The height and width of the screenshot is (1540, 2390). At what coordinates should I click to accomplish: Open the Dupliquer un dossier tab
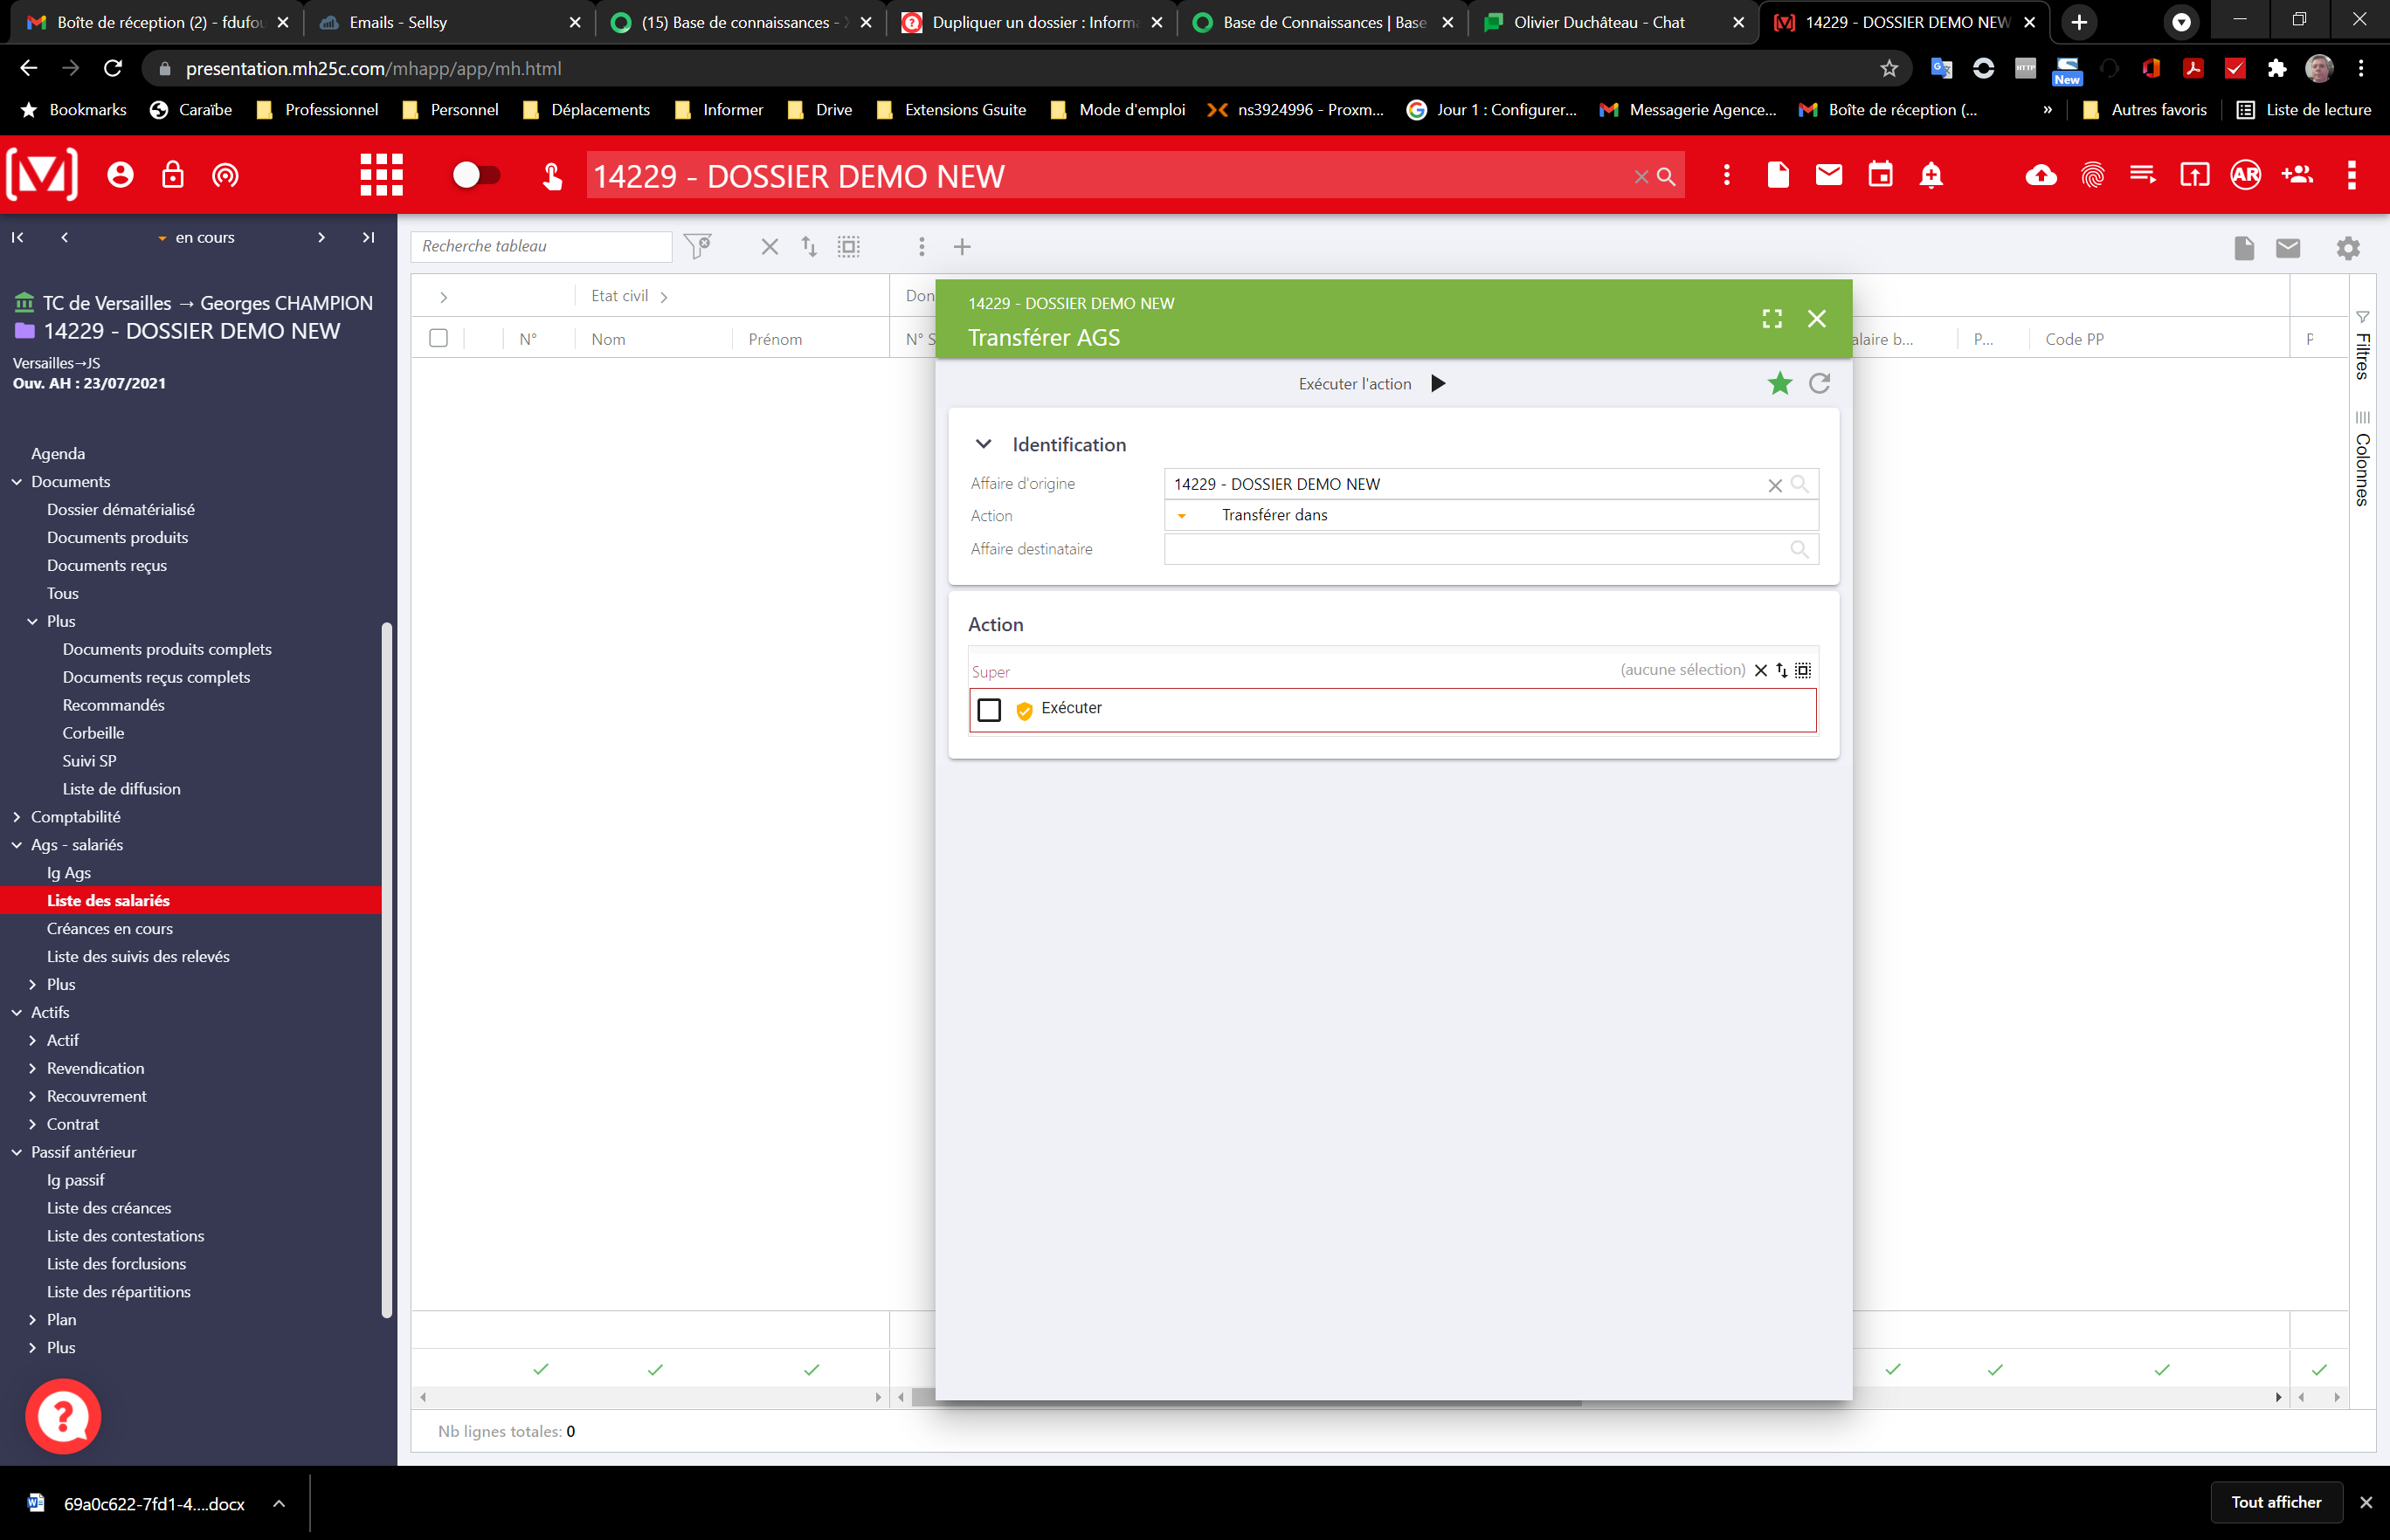1031,22
